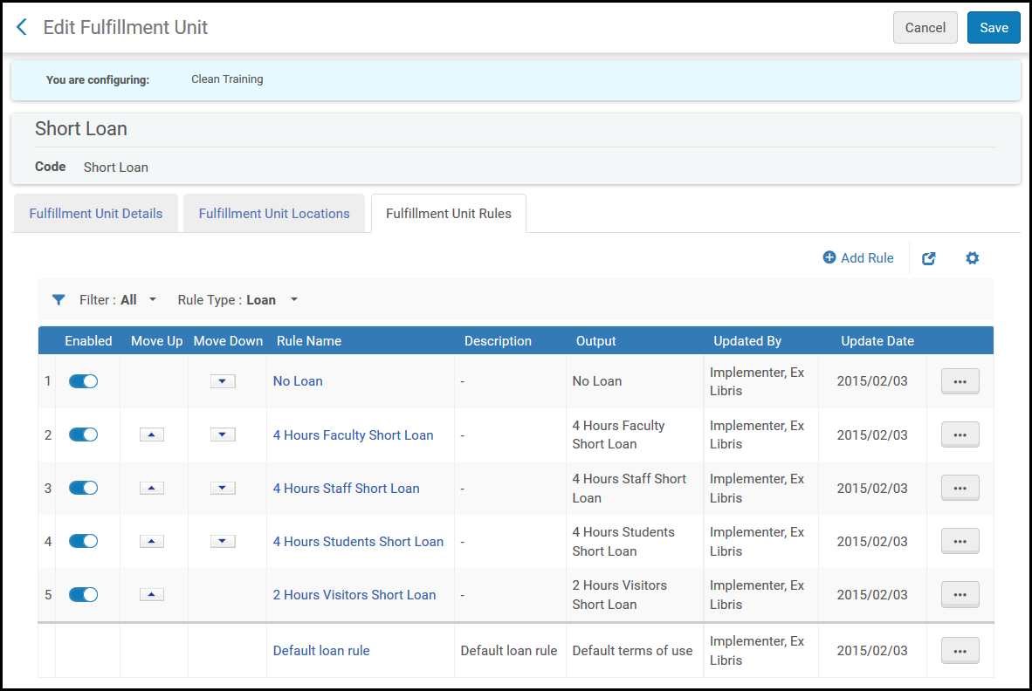Screen dimensions: 1032x691
Task: Move up 2 Hours Visitors Short Loan
Action: pyautogui.click(x=151, y=594)
